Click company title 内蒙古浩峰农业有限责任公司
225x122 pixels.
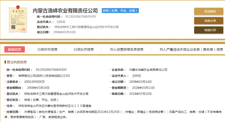(x=65, y=11)
